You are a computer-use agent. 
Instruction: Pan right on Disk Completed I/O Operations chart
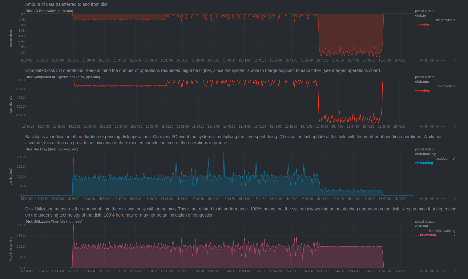coord(432,126)
